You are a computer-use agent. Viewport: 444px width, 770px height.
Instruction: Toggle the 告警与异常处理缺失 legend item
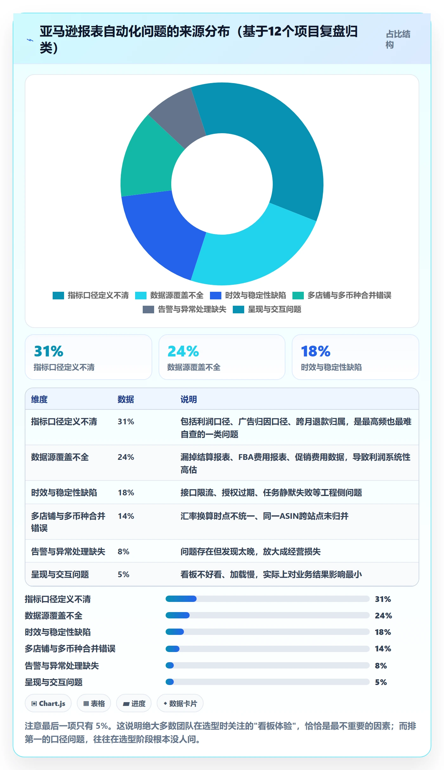[x=185, y=309]
